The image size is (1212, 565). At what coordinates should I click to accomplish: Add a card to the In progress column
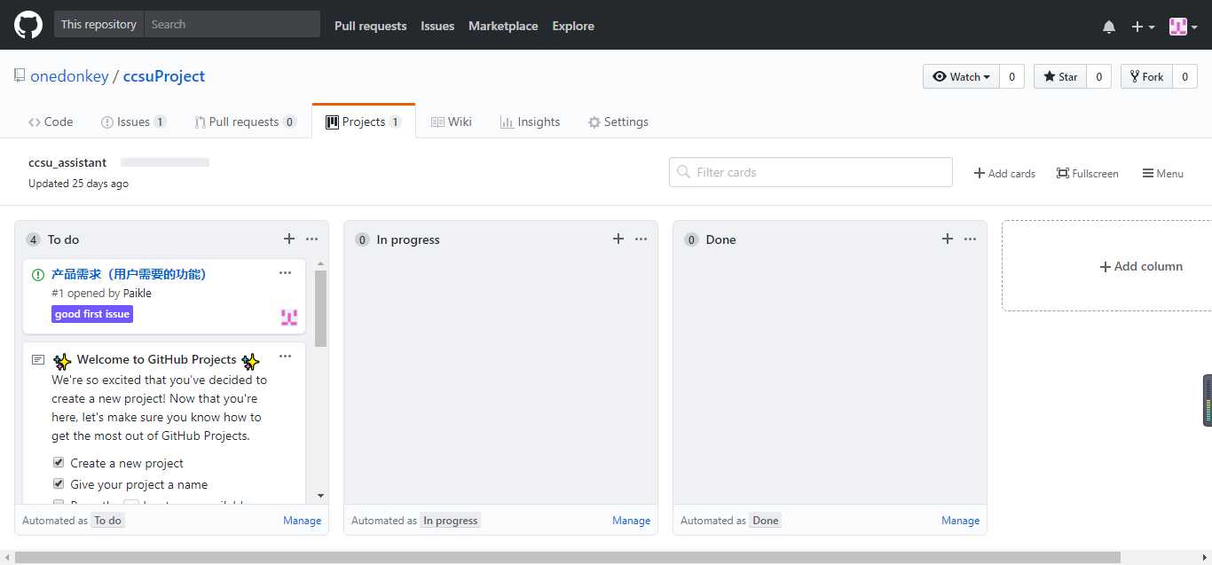click(x=618, y=239)
